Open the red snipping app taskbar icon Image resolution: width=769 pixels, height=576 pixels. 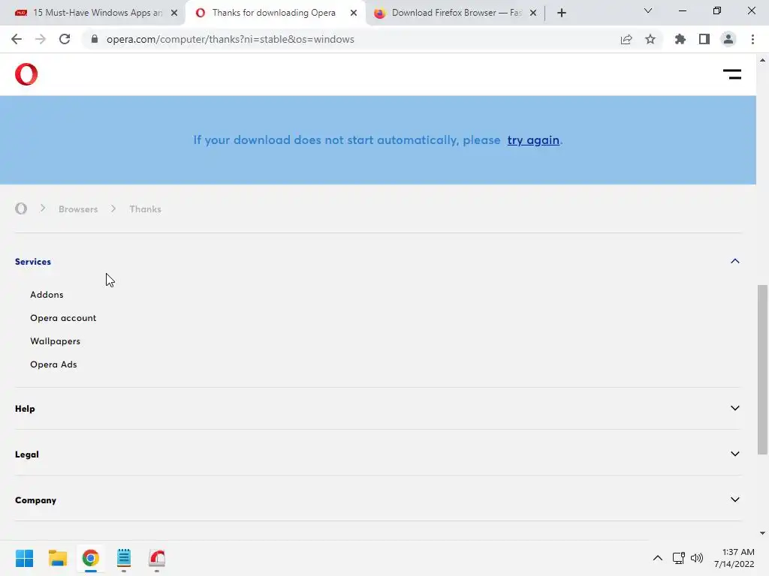coord(157,558)
